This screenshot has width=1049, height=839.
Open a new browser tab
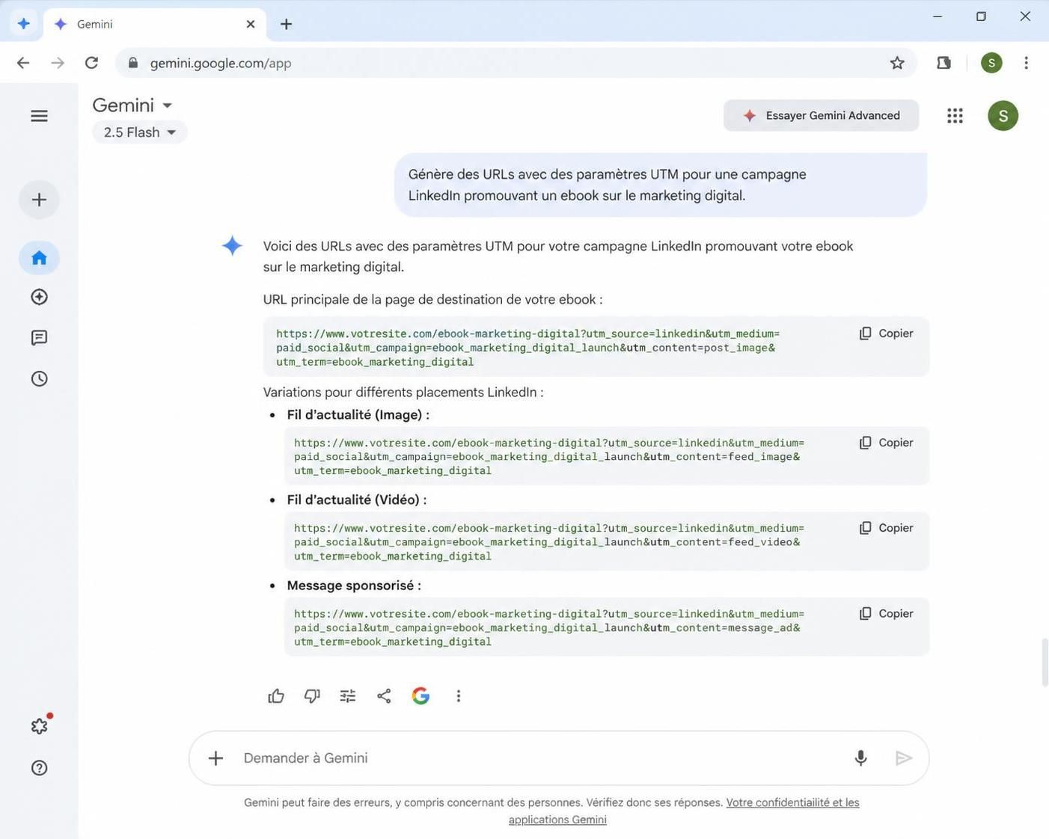[286, 24]
